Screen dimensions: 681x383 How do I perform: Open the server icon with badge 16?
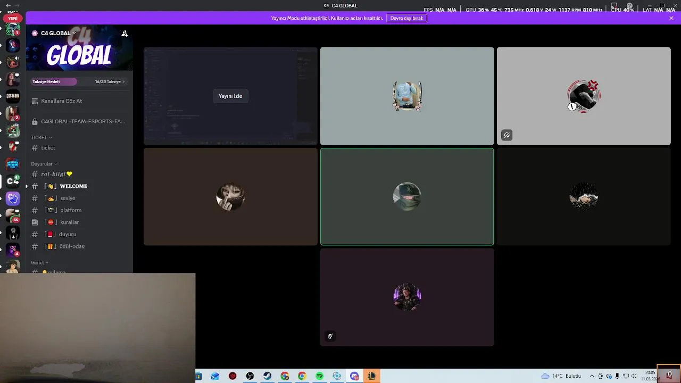13,215
